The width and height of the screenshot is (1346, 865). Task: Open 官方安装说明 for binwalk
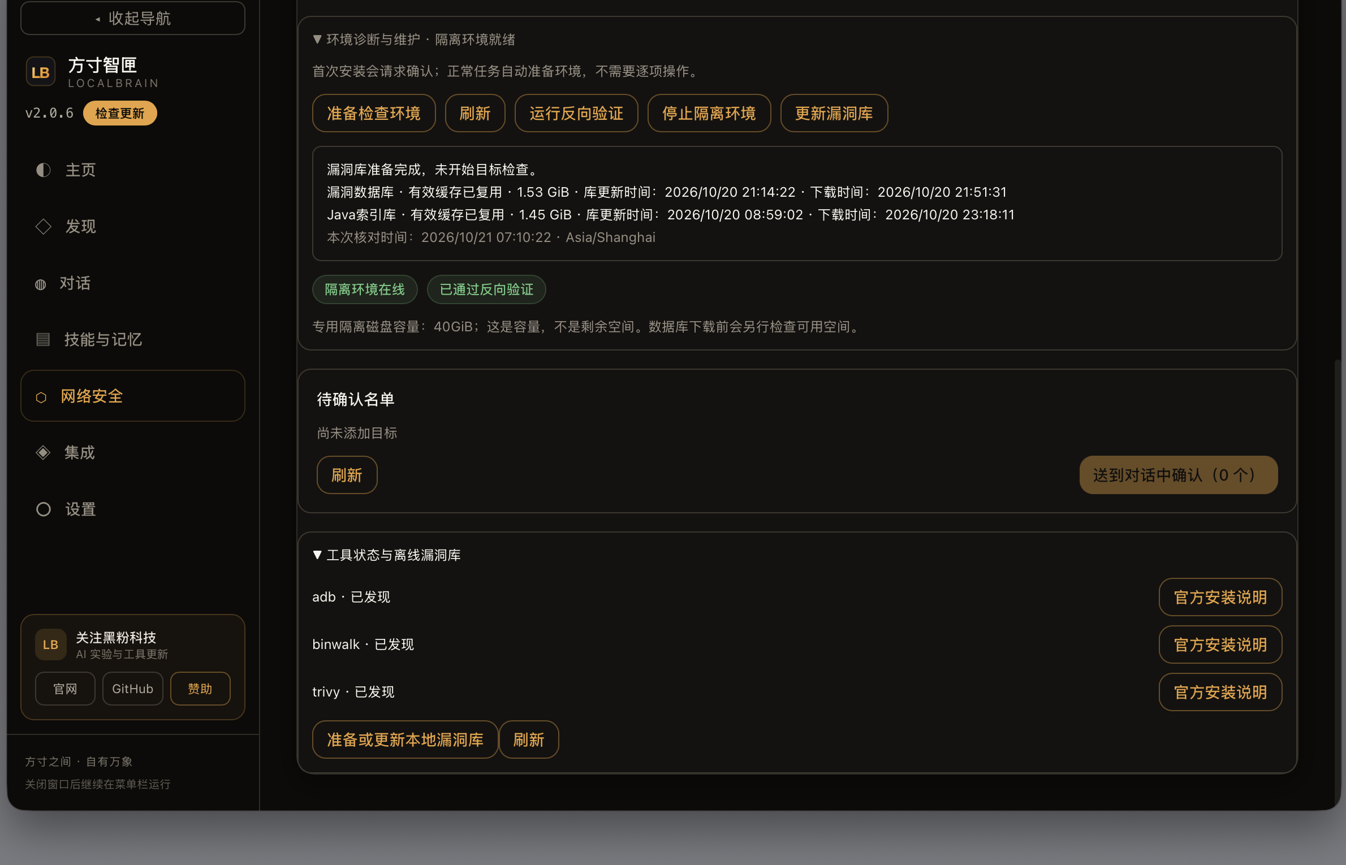tap(1220, 645)
